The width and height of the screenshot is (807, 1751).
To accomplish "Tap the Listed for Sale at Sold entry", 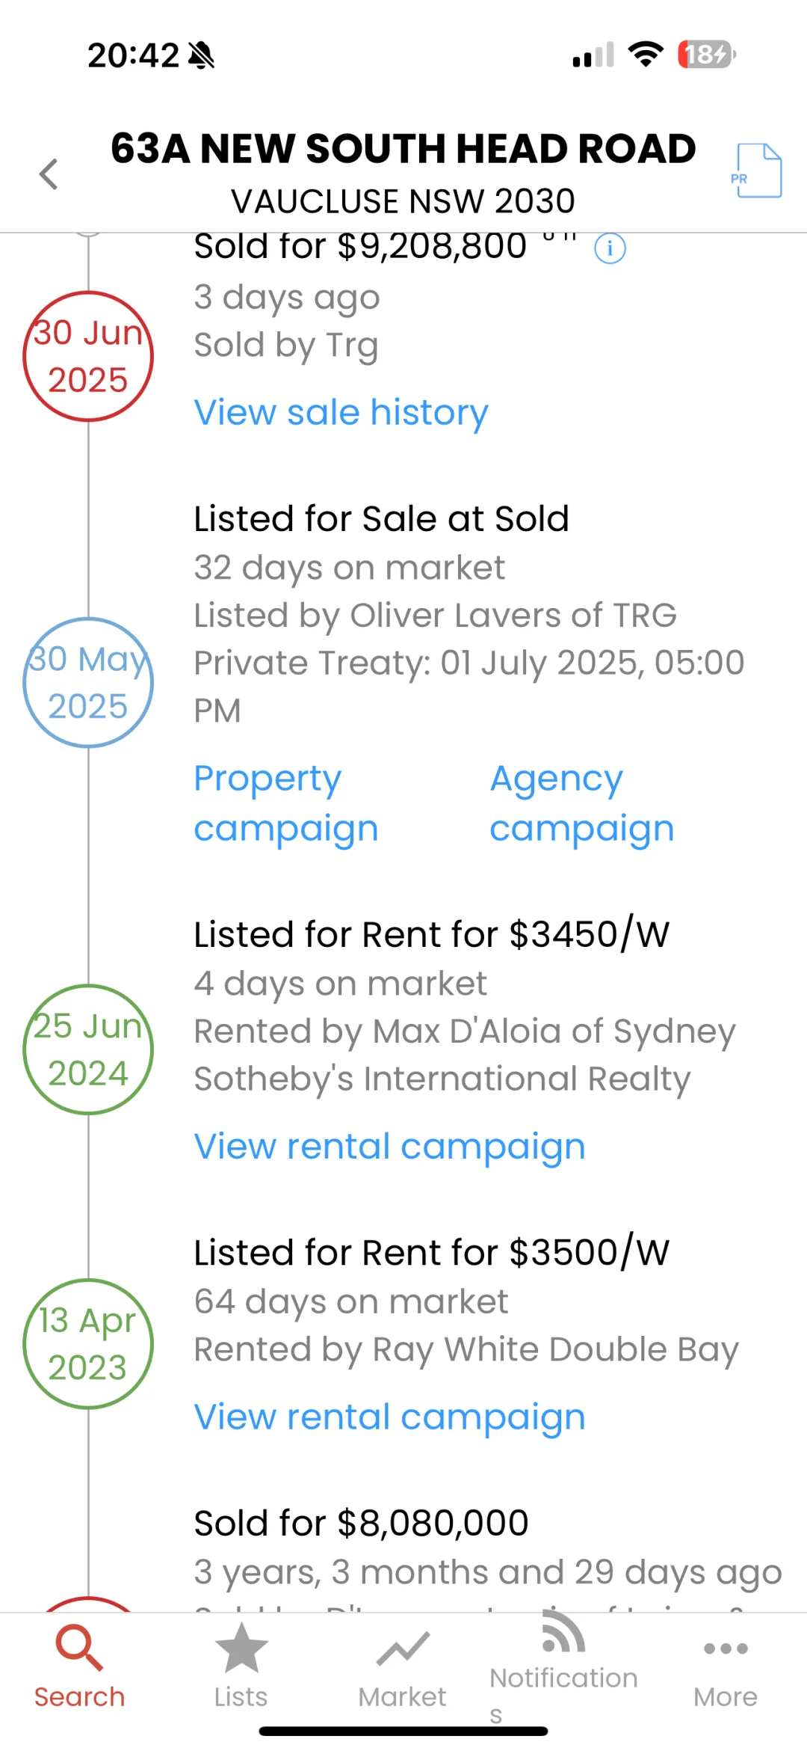I will 381,518.
